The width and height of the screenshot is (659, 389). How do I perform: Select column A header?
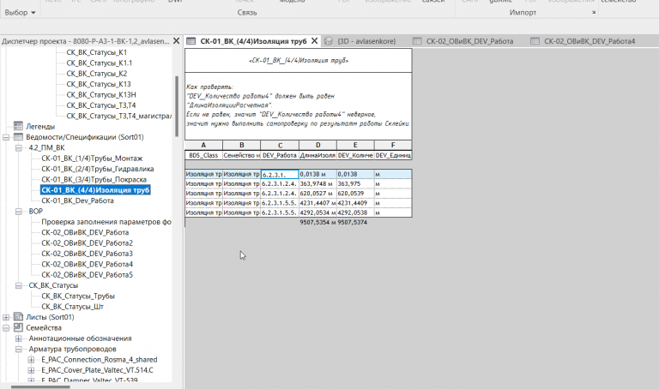(203, 145)
